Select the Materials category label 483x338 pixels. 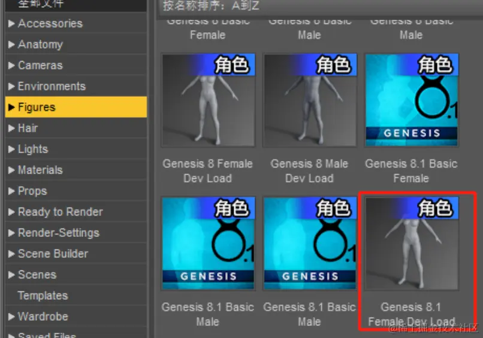coord(40,170)
